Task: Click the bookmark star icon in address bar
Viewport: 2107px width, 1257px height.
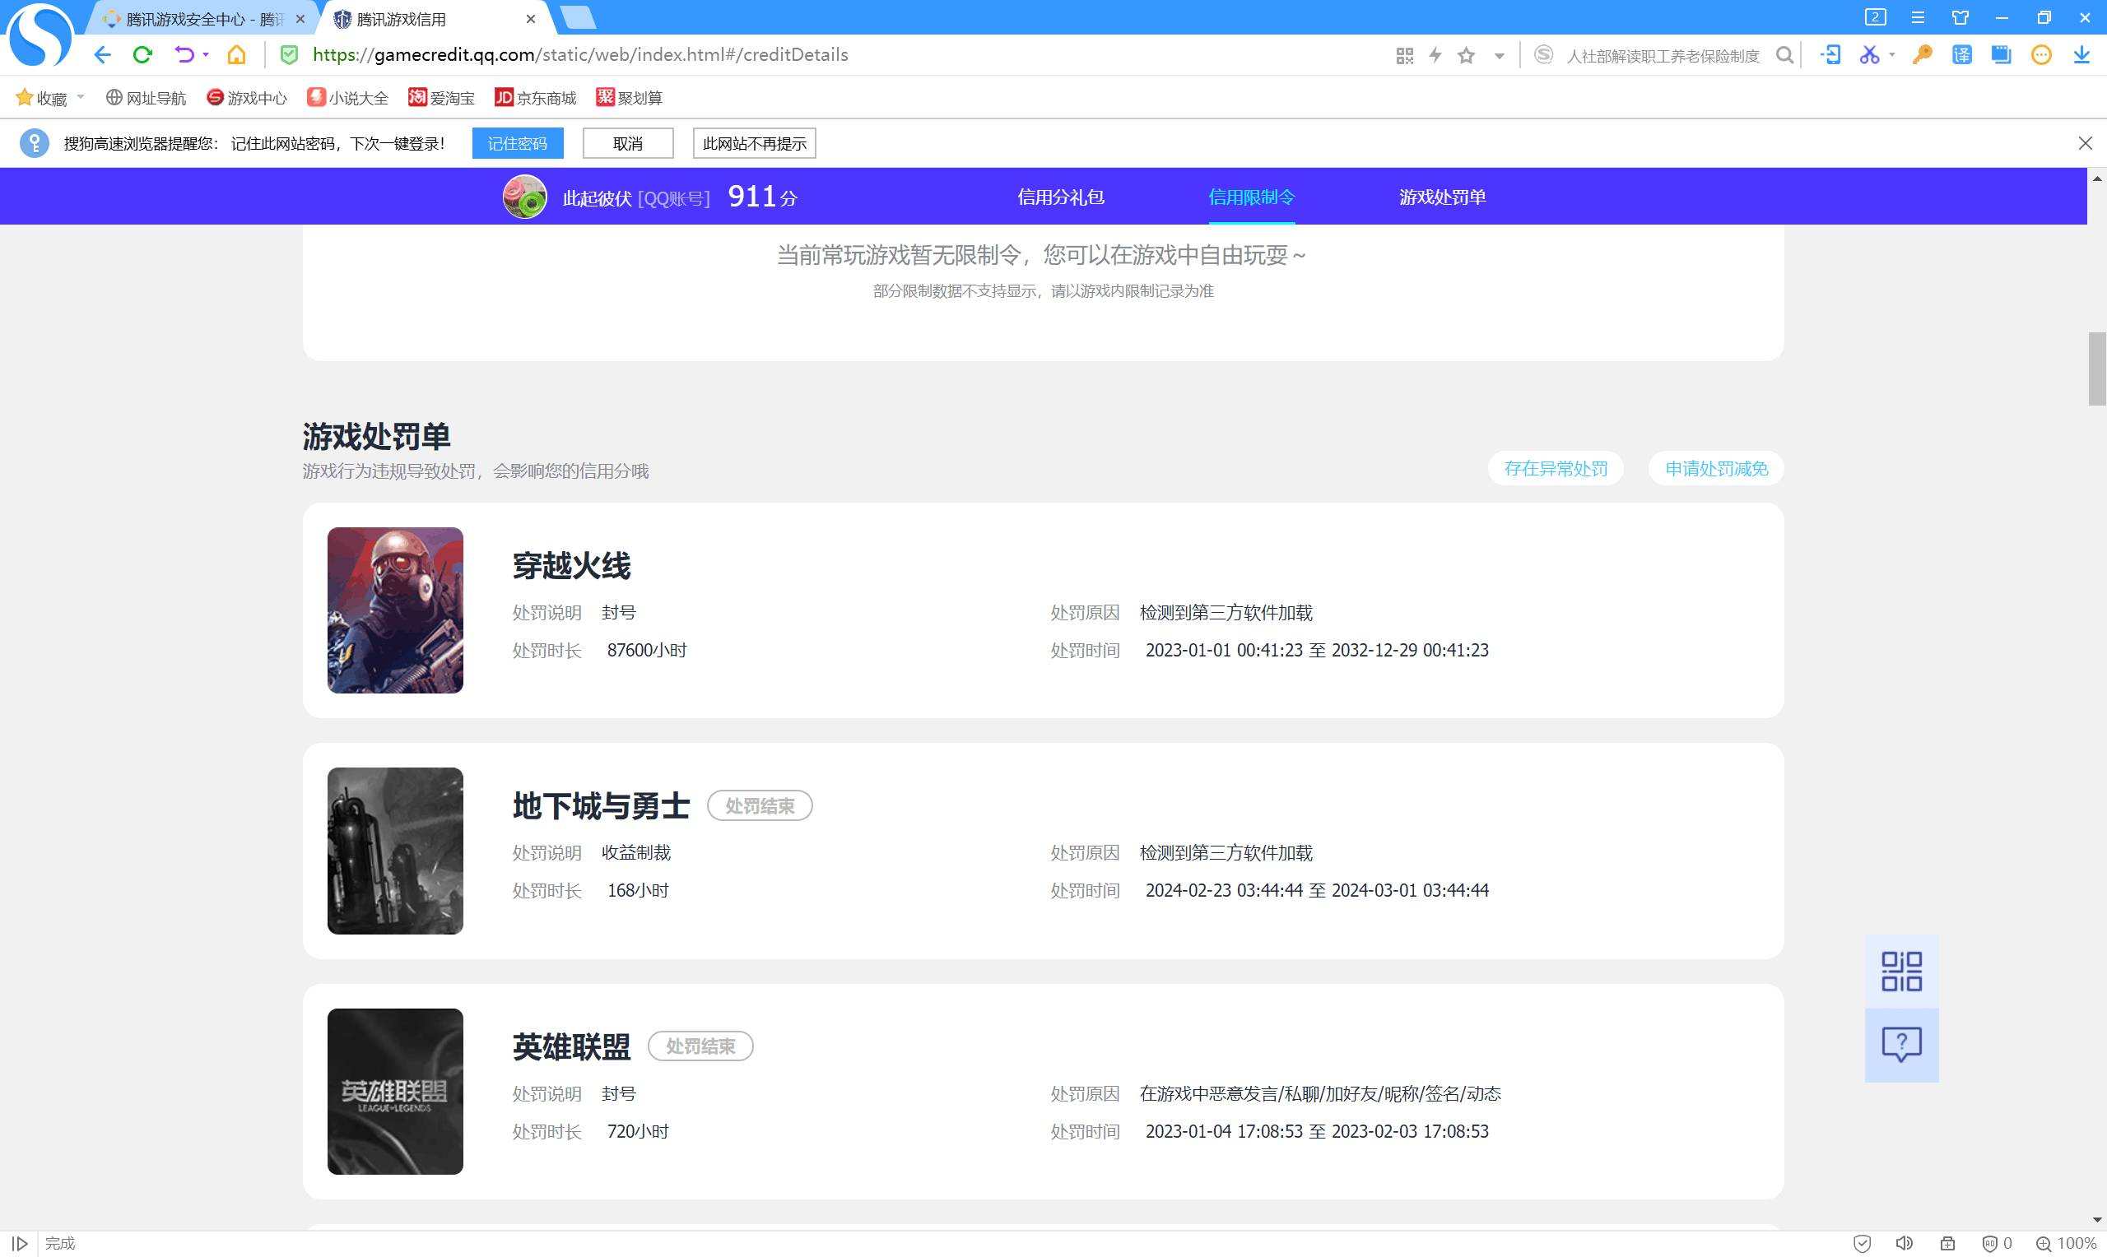Action: click(x=1467, y=56)
